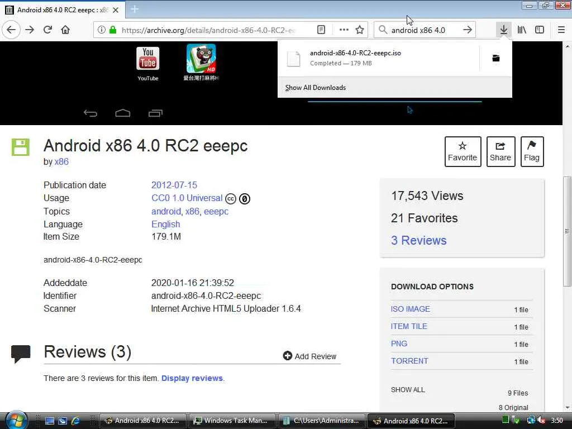Open the Windows Start button
572x429 pixels.
16,421
